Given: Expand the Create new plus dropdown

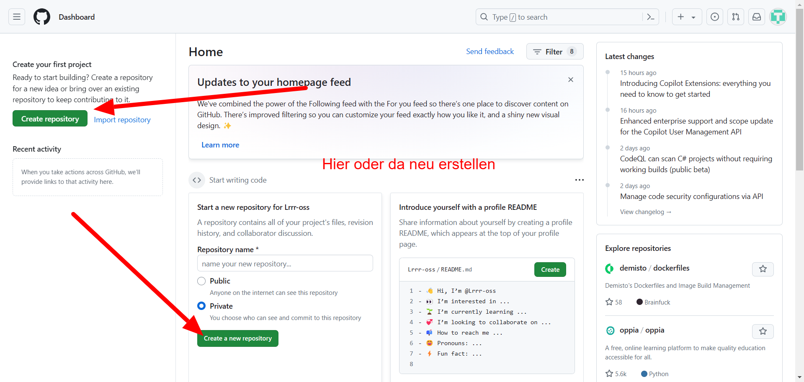Looking at the screenshot, I should pos(687,17).
